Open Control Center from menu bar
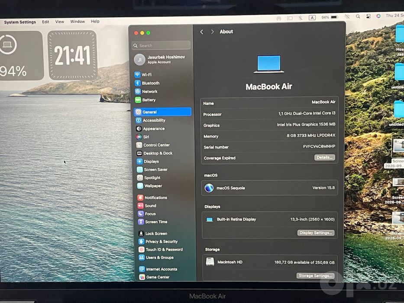The height and width of the screenshot is (303, 404). pos(368,16)
